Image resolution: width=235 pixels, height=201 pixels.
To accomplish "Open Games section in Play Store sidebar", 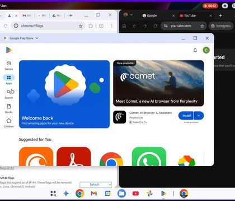I will coord(9,65).
